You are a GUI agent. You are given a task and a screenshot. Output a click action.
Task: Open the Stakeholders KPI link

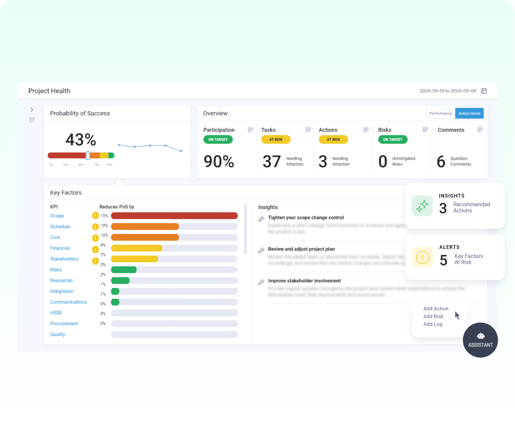coord(64,259)
